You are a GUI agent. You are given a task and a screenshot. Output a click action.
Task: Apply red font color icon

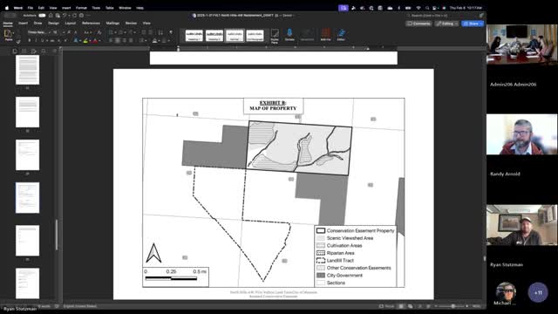point(95,41)
